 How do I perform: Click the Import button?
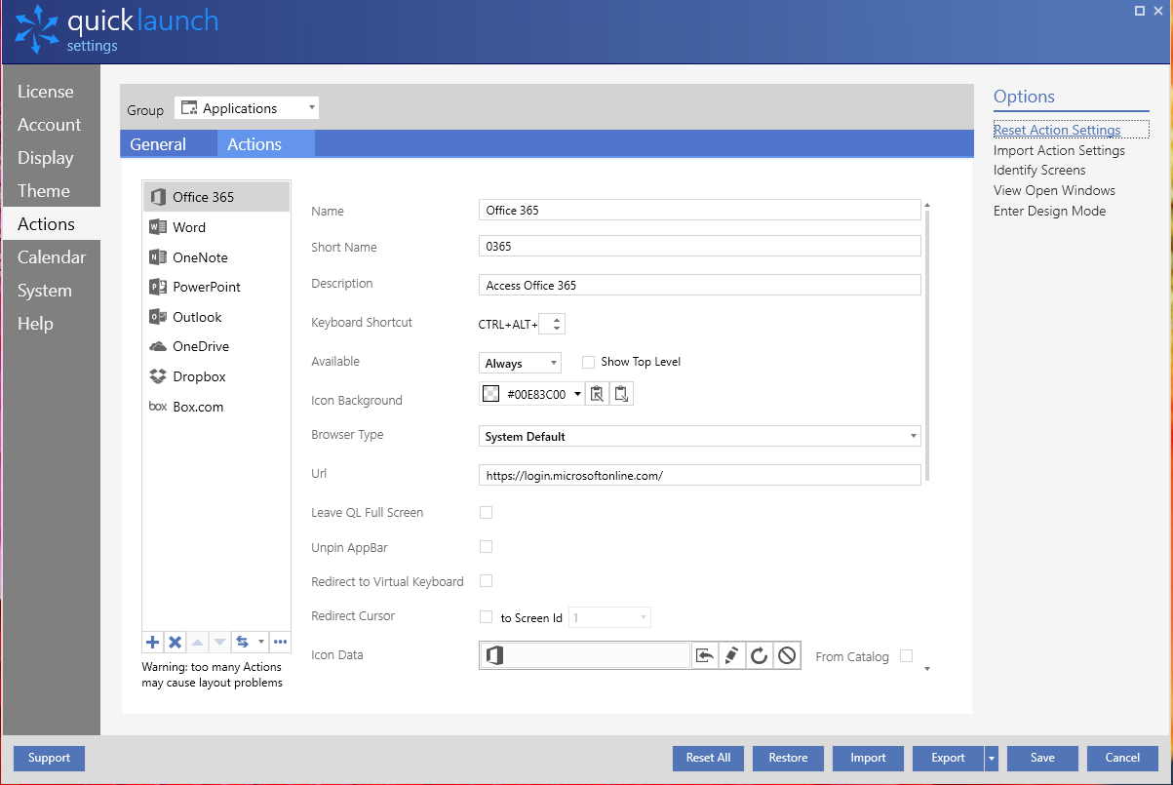tap(868, 758)
